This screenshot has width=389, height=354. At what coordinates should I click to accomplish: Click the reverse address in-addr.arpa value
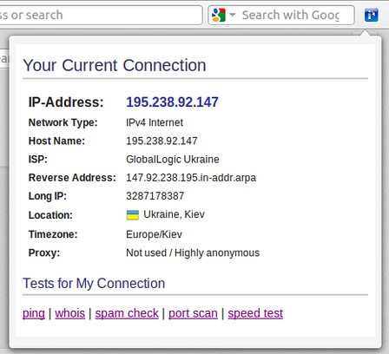(x=191, y=178)
